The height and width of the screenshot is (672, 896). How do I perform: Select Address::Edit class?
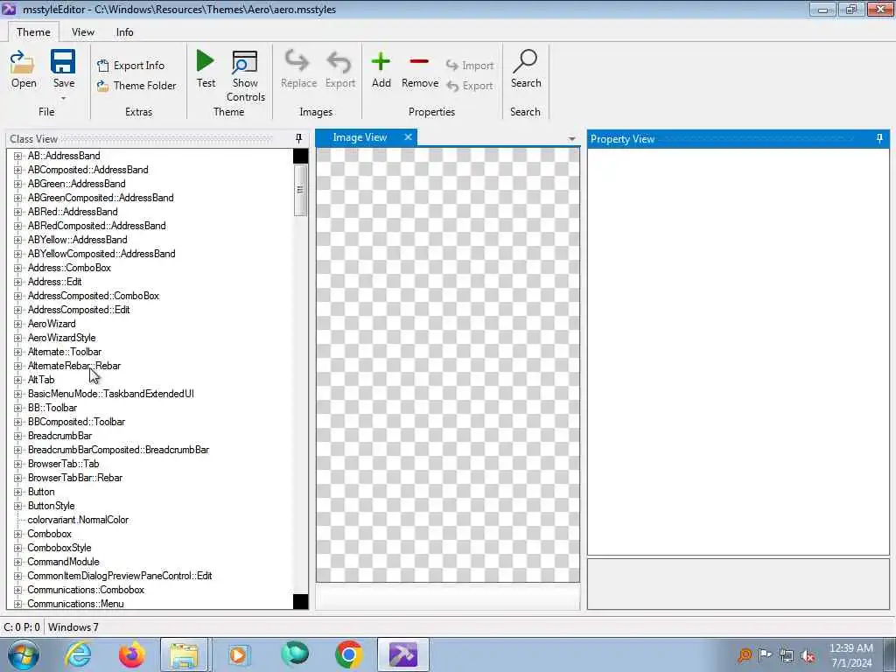pos(54,282)
